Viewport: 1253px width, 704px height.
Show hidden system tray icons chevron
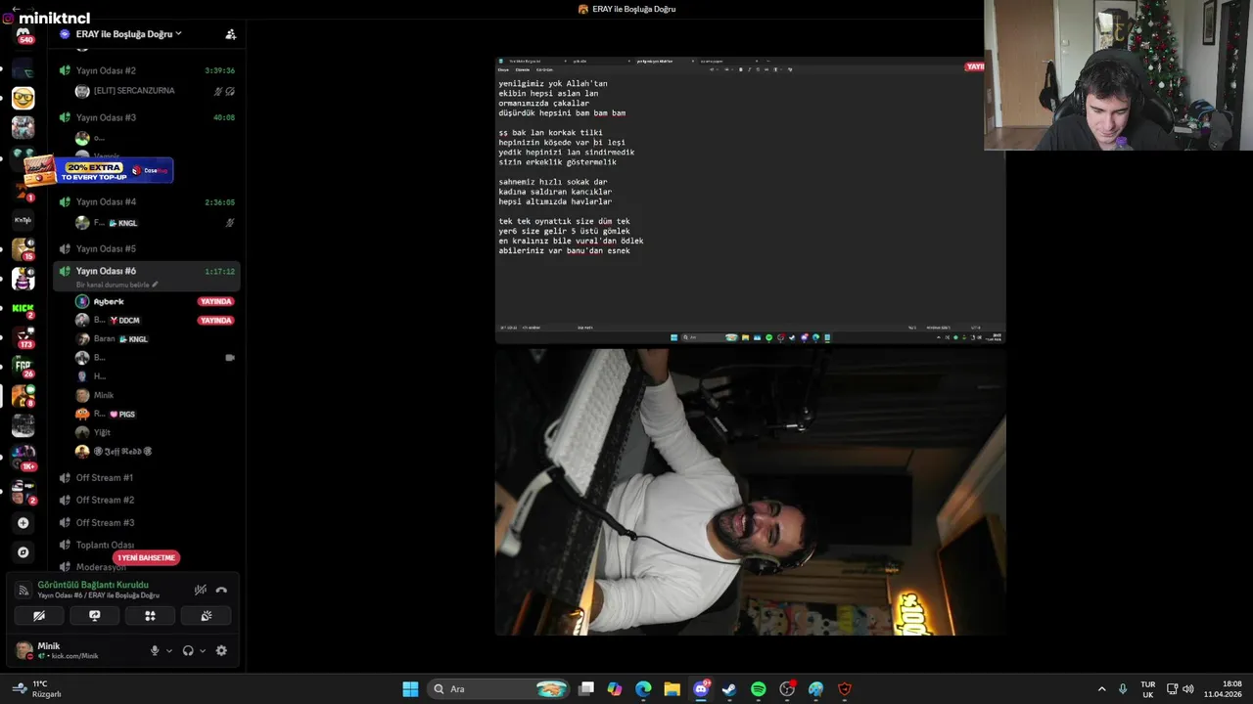(1101, 689)
